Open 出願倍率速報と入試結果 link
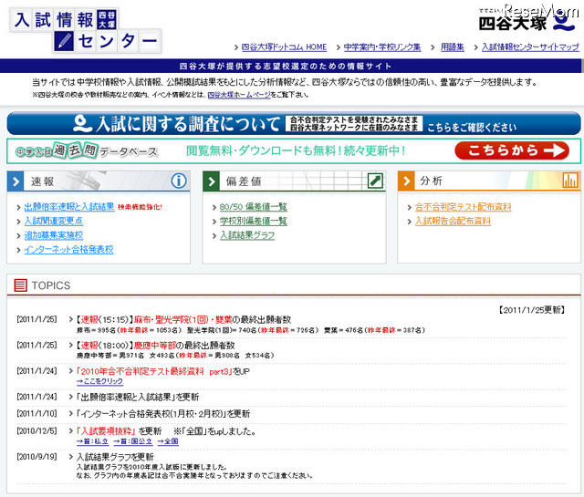Image resolution: width=584 pixels, height=497 pixels. point(69,207)
